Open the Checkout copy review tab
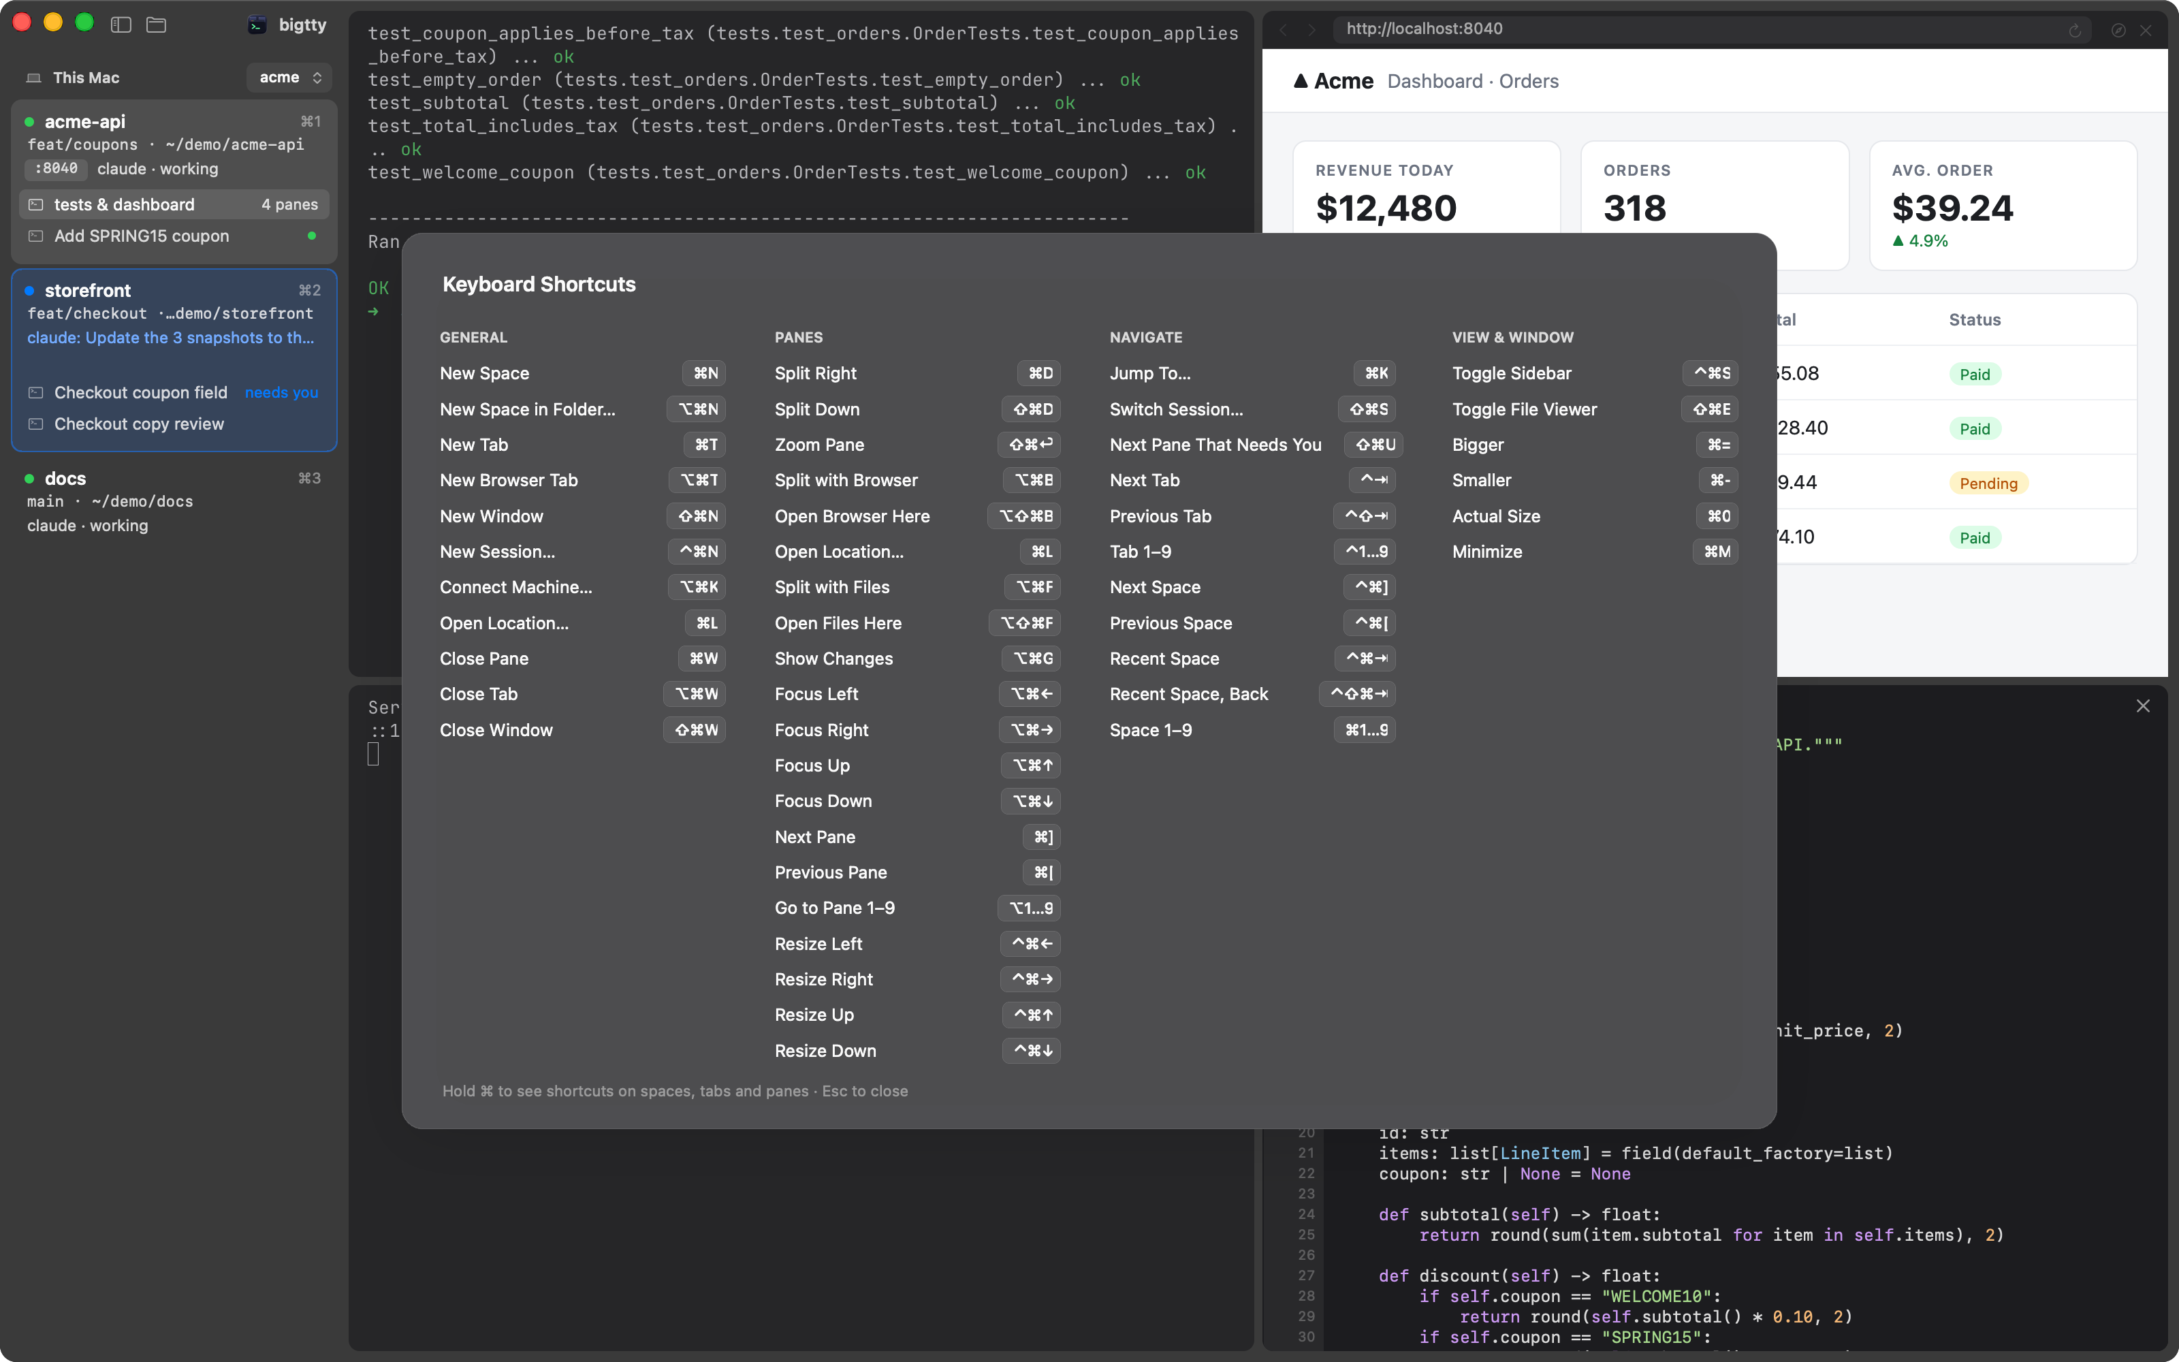Viewport: 2179px width, 1362px height. (174, 424)
